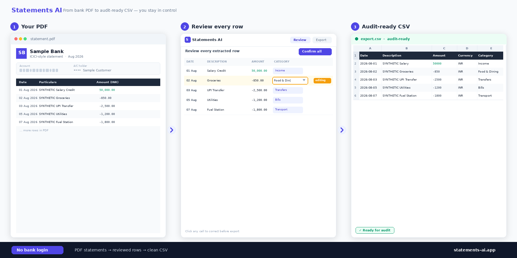The width and height of the screenshot is (517, 258).
Task: Click 'SYNTHETIC UPI Transfer' in the PDF
Action: [x=56, y=106]
